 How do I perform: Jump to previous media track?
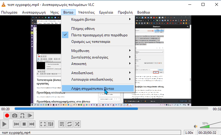[x=16, y=124]
